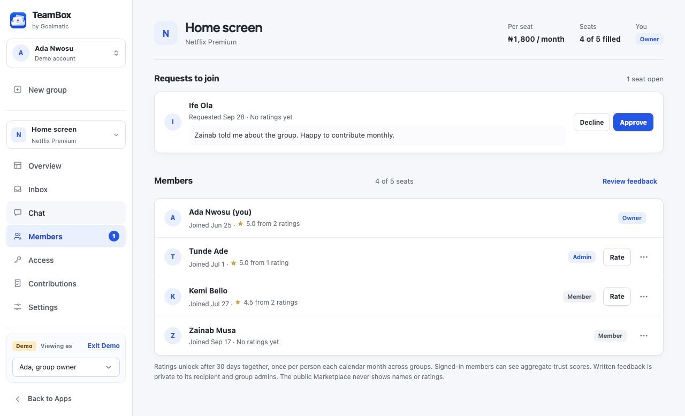Click the TeamBox logo icon

coord(18,20)
